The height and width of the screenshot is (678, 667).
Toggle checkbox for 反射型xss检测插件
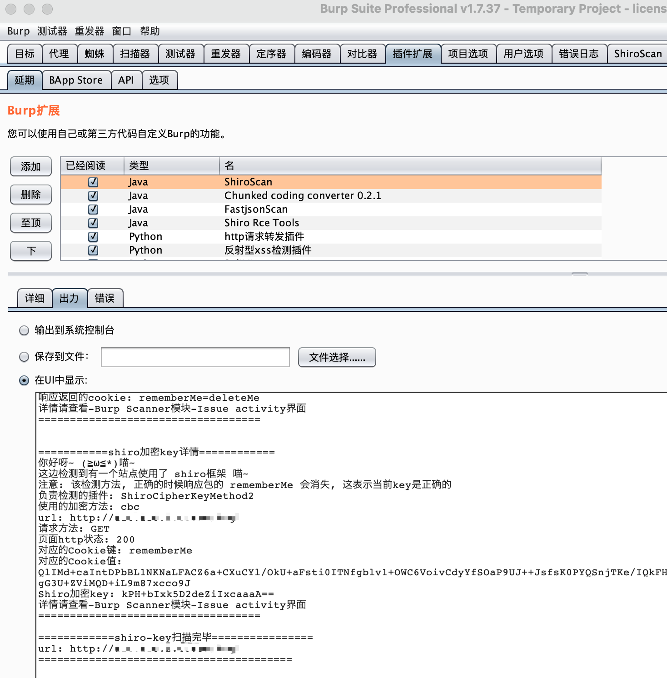pyautogui.click(x=93, y=250)
